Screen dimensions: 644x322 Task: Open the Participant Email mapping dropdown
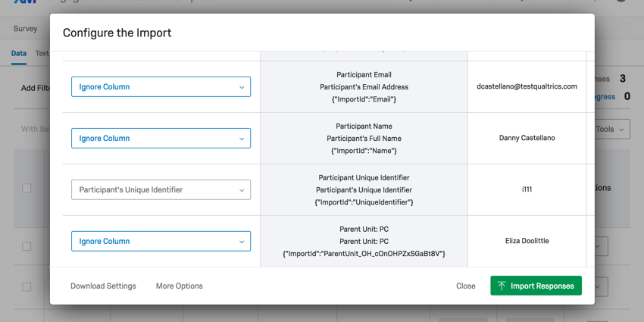coord(161,87)
